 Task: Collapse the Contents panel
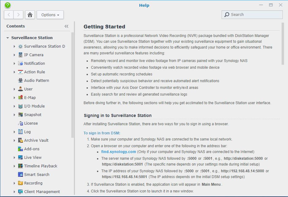pyautogui.click(x=66, y=26)
